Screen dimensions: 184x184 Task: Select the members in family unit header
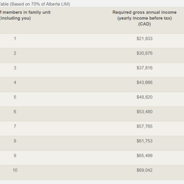click(25, 15)
